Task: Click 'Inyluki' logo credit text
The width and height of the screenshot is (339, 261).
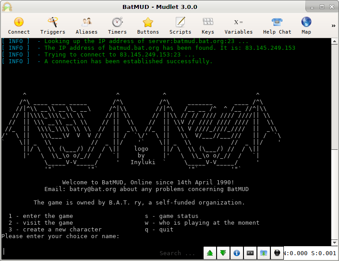Action: tap(143, 162)
